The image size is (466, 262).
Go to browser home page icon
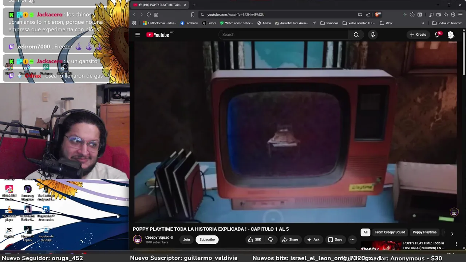click(x=156, y=15)
